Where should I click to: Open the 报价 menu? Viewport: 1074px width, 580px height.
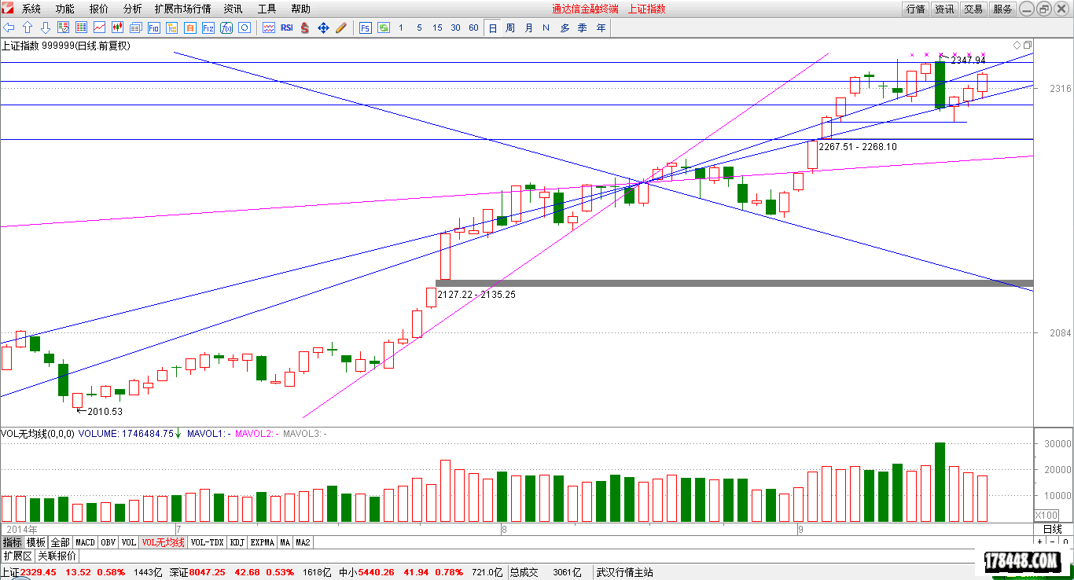tap(99, 9)
